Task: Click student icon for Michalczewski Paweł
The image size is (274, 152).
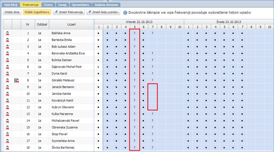Action: (x=7, y=121)
